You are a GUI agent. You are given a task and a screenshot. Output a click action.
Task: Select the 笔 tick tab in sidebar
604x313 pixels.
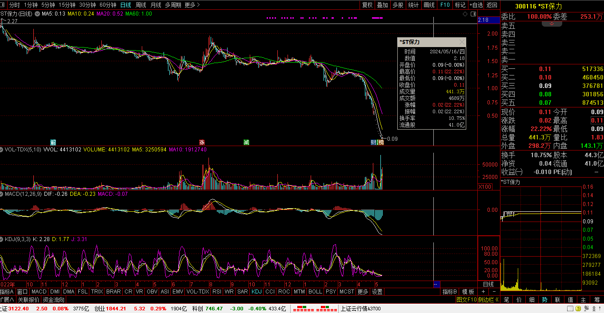pyautogui.click(x=506, y=300)
